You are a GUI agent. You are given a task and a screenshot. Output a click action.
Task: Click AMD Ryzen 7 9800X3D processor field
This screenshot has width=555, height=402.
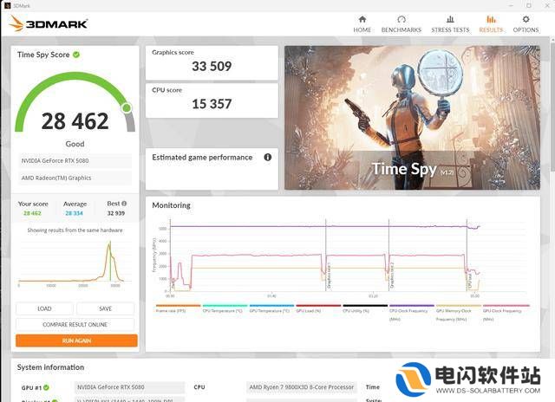coord(302,387)
